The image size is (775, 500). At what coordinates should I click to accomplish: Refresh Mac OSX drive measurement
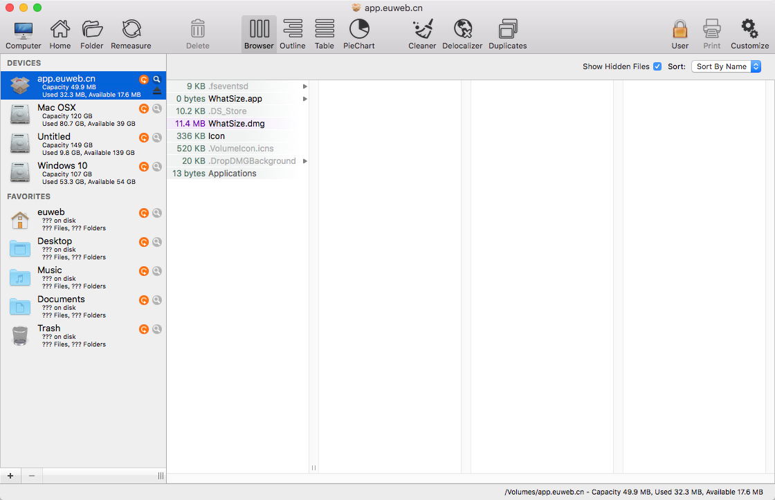[144, 109]
